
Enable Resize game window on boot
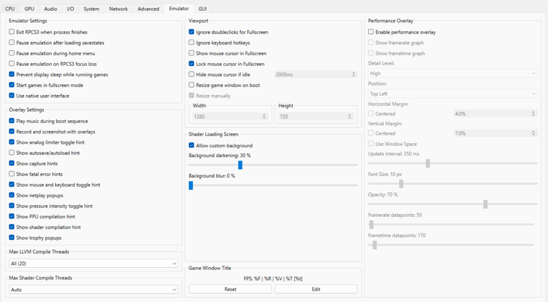tap(192, 85)
